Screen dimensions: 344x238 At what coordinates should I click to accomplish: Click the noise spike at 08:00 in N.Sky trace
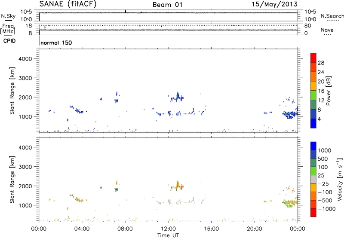click(x=125, y=11)
